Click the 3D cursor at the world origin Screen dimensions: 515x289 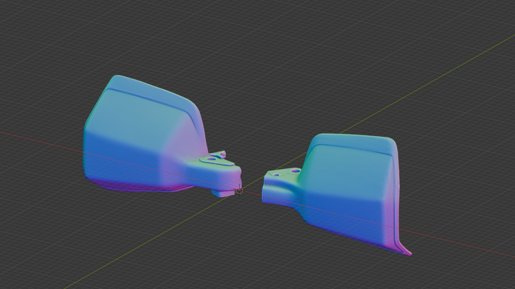[239, 191]
